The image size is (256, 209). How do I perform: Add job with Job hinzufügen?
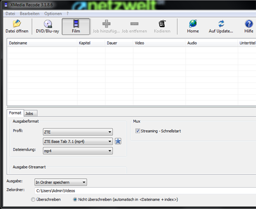click(x=106, y=27)
